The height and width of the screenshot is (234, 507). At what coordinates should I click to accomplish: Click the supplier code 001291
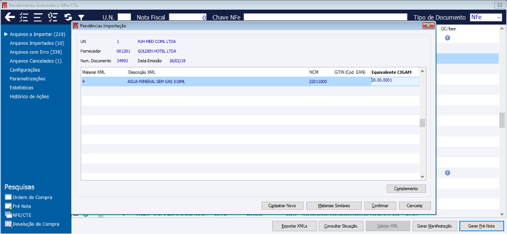click(123, 51)
